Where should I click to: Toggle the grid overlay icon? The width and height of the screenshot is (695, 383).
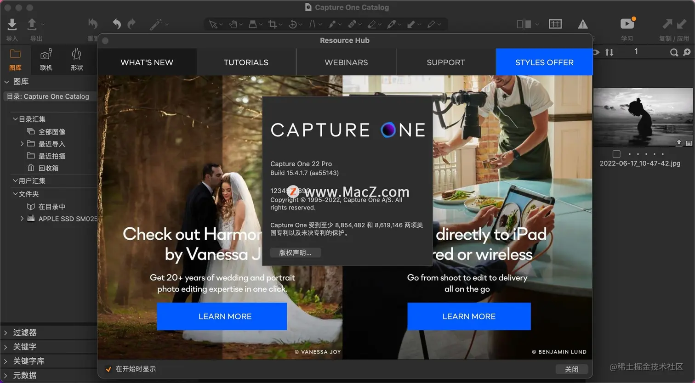(555, 24)
